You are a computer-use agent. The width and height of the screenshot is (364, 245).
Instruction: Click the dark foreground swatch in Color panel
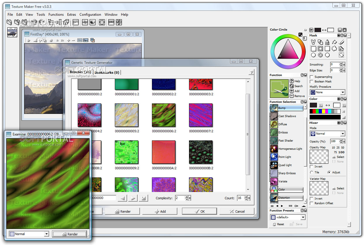(313, 105)
